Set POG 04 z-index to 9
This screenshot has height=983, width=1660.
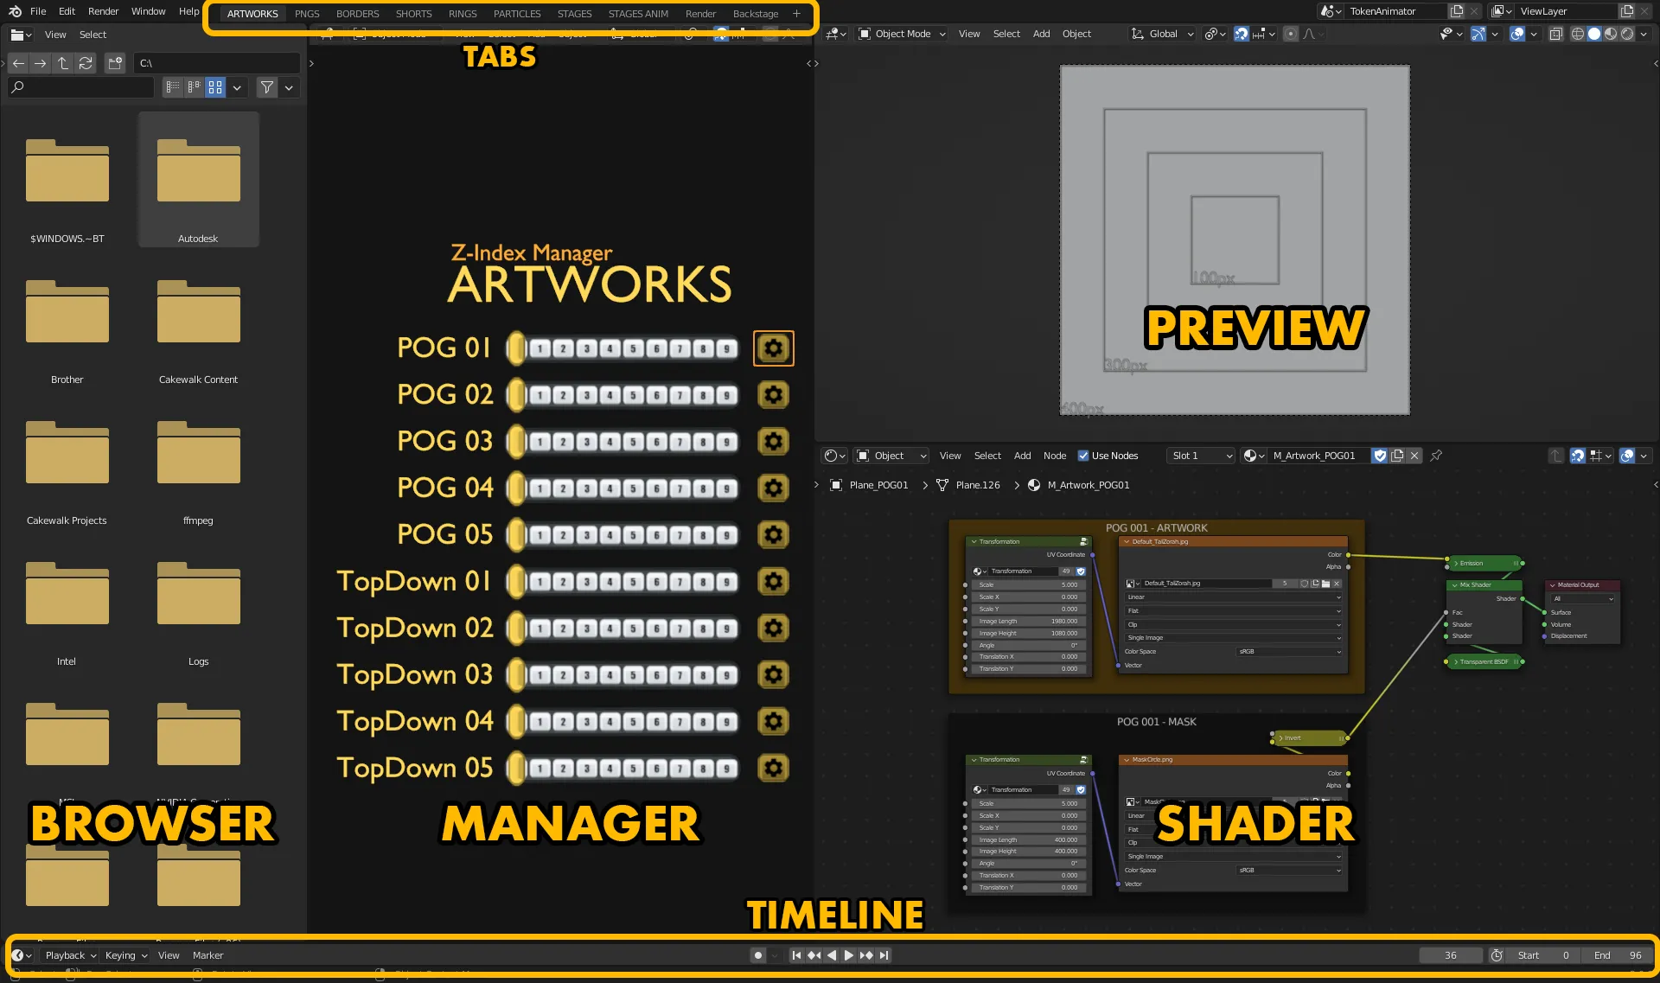(x=726, y=489)
